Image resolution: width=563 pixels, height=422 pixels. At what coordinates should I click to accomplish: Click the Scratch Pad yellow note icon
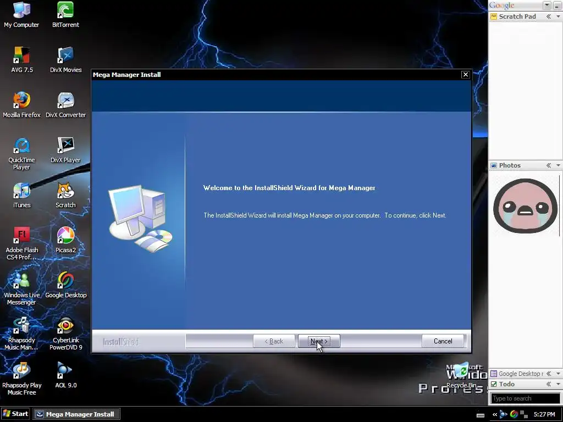click(x=494, y=16)
